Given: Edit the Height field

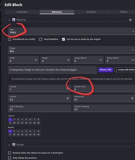Looking at the screenshot, I should [x=56, y=60].
